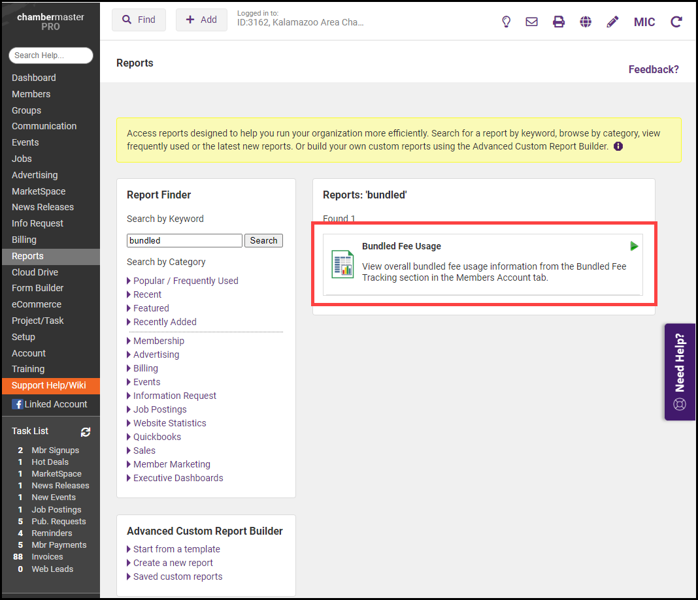
Task: Expand Start from a template option
Action: tap(176, 549)
